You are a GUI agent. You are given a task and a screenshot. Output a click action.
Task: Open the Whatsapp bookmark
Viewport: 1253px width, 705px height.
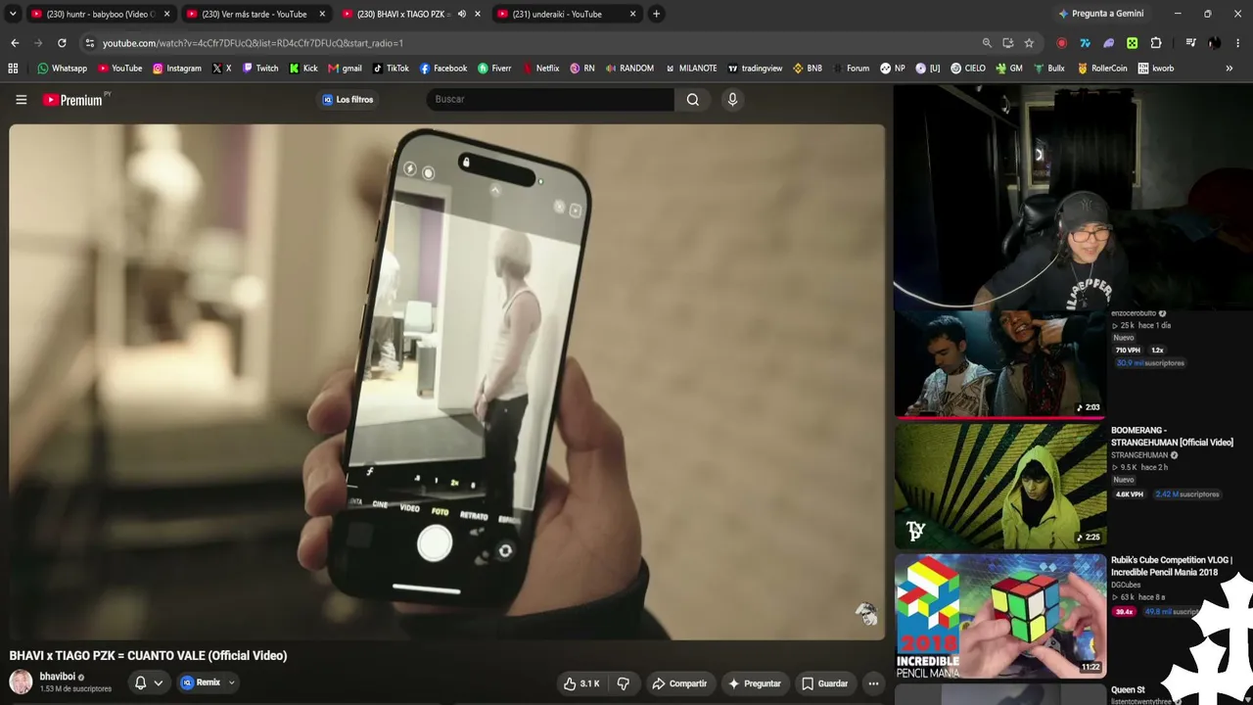[x=62, y=69]
